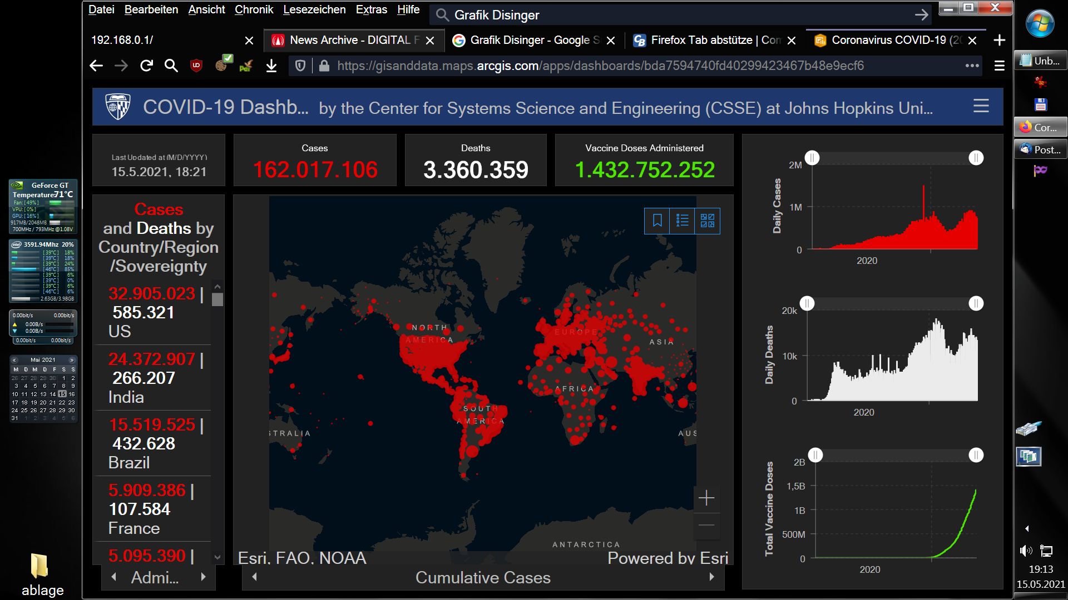Zoom out on the map
Viewport: 1068px width, 600px height.
[706, 525]
